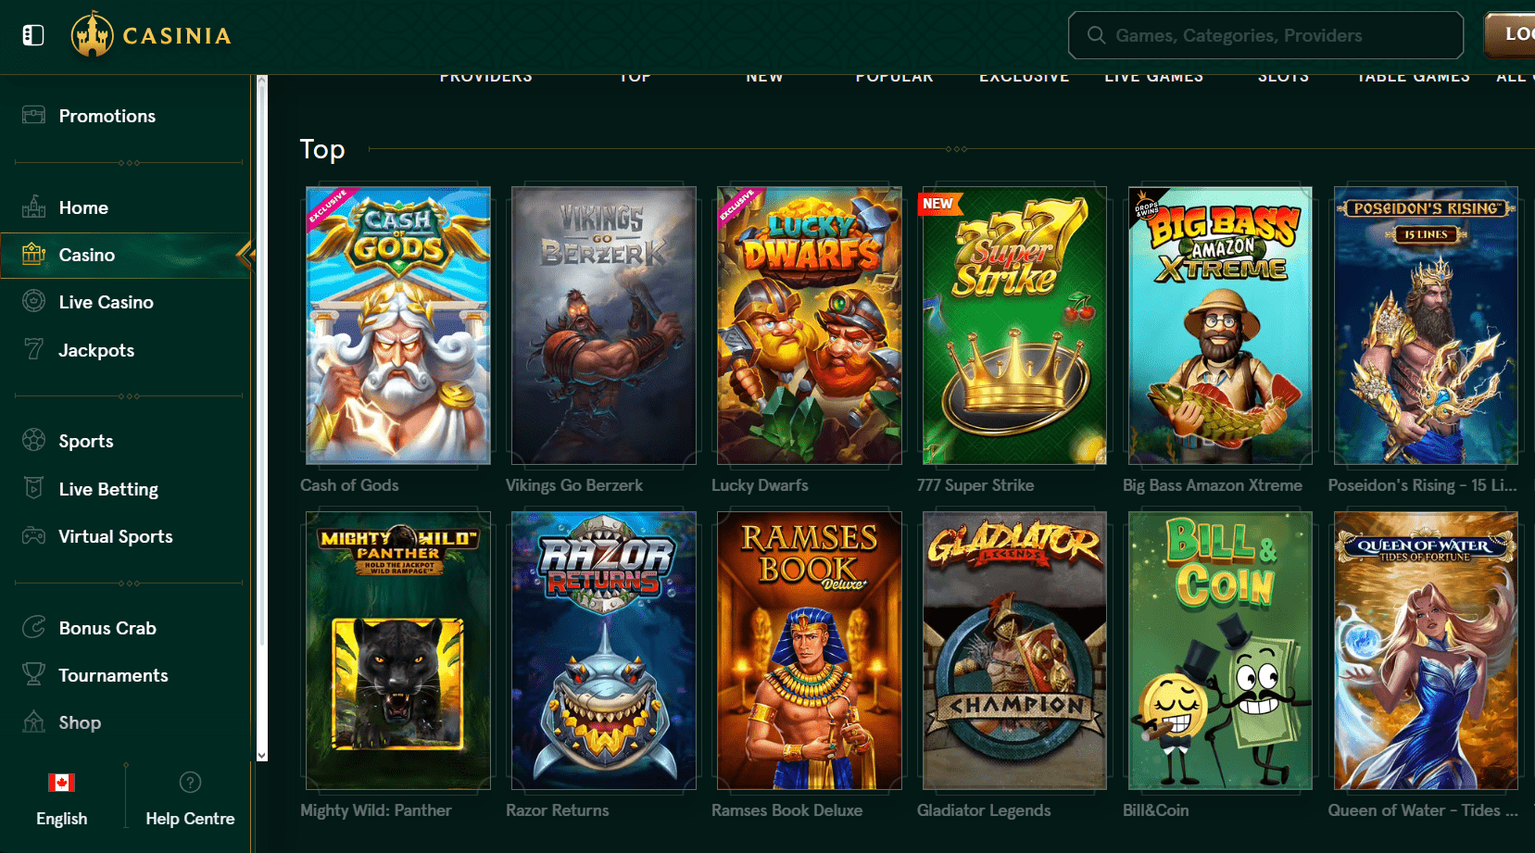Screen dimensions: 1535x853
Task: Click the Sports soccer ball icon
Action: click(x=34, y=441)
